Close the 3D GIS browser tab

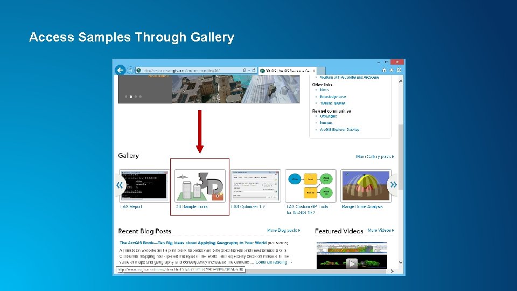coord(314,71)
